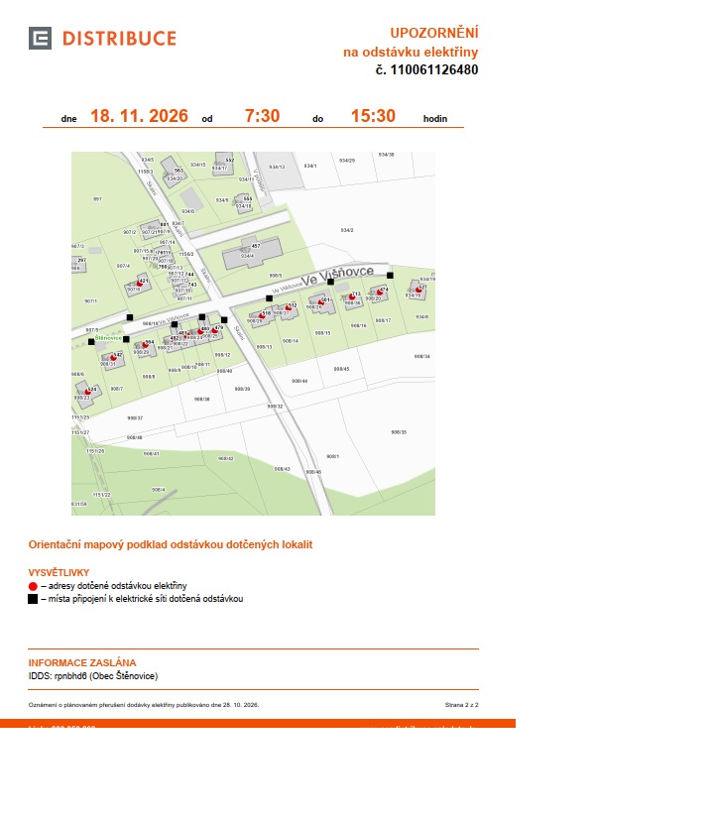The image size is (714, 822).
Task: Click the ČEZ square logo icon
Action: point(40,39)
